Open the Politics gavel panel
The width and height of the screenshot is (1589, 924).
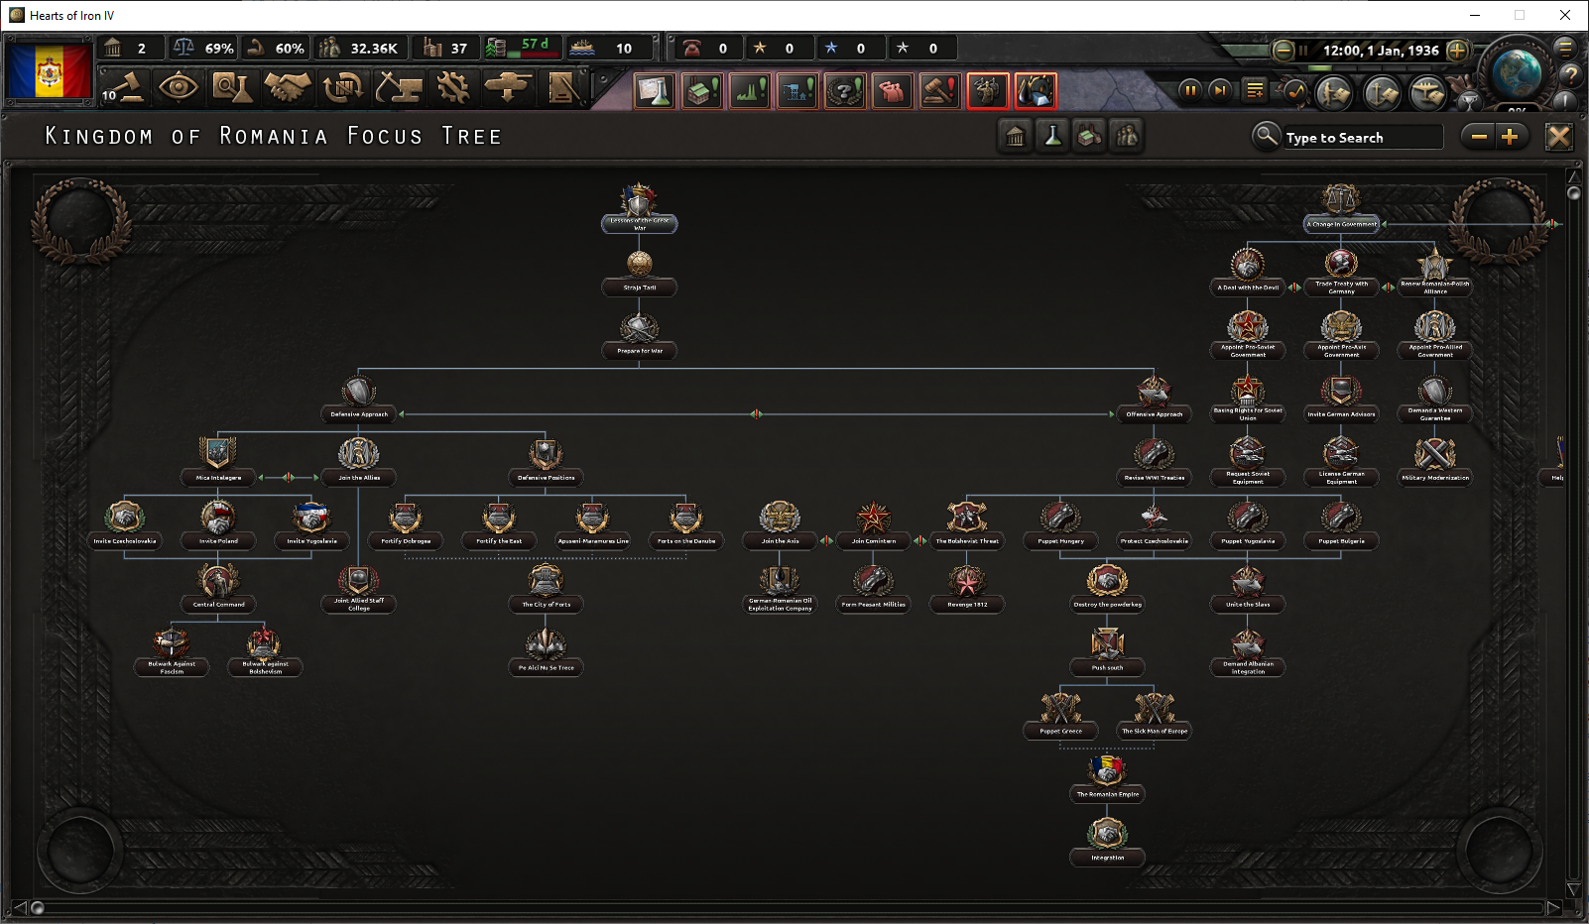(125, 87)
